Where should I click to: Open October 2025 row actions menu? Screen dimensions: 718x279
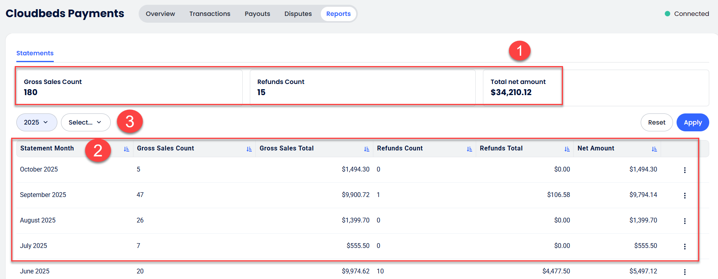click(x=685, y=170)
